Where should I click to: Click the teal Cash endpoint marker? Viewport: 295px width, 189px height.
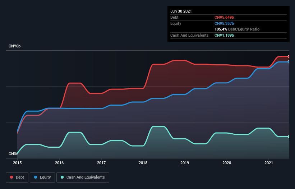pos(289,137)
